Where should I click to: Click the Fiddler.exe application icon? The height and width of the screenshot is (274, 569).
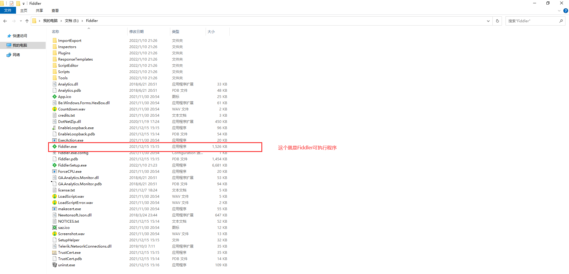pos(55,146)
